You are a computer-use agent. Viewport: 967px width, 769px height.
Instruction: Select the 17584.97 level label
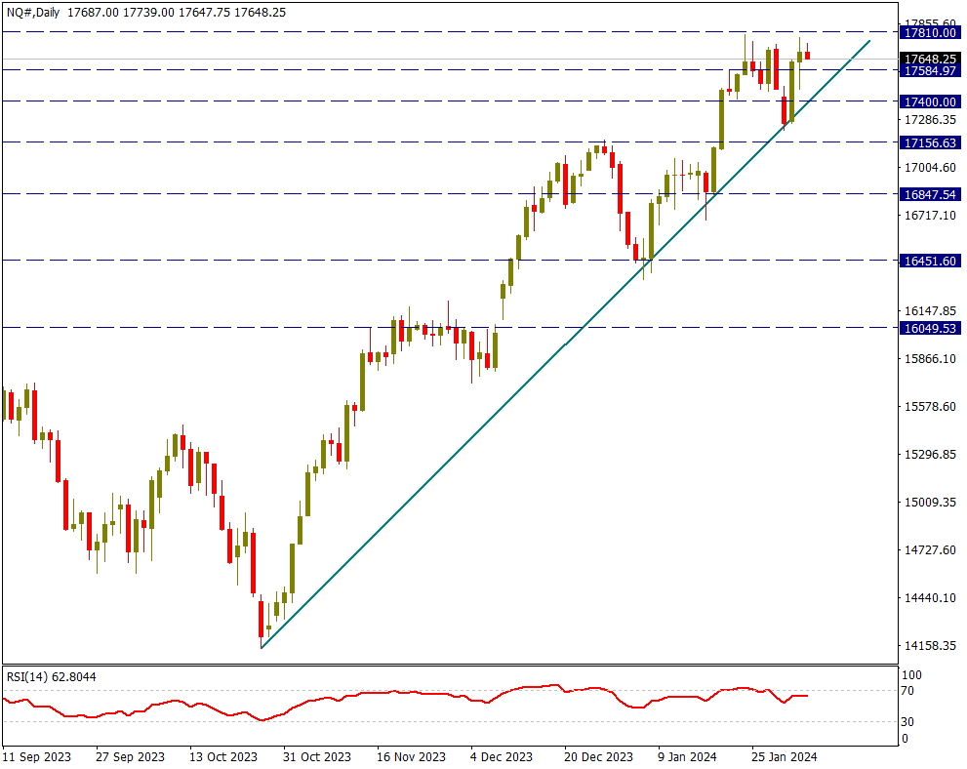pyautogui.click(x=930, y=71)
